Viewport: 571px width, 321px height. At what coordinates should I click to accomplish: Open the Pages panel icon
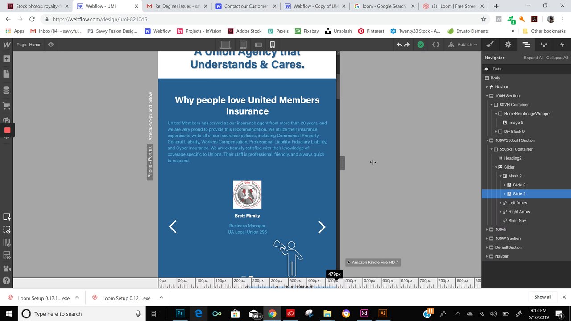7,74
